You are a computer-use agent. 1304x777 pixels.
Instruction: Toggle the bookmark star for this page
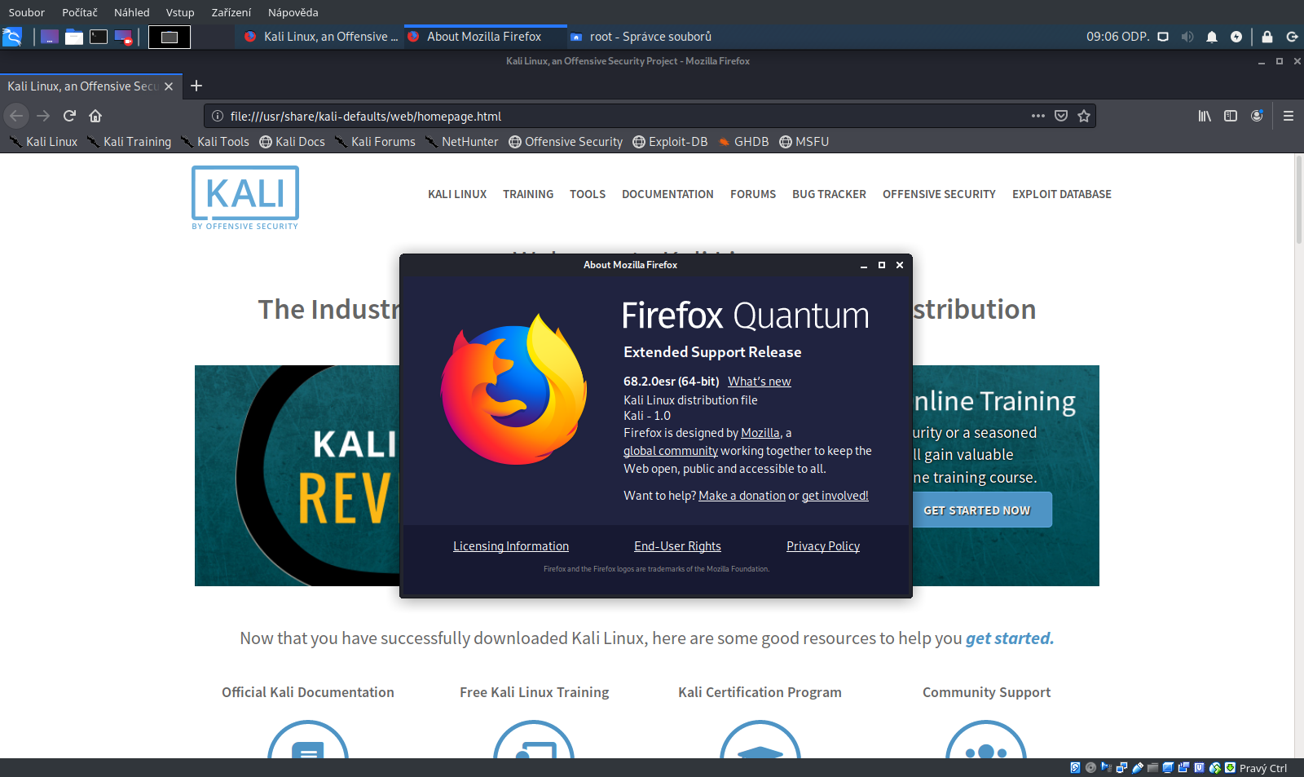[1085, 116]
